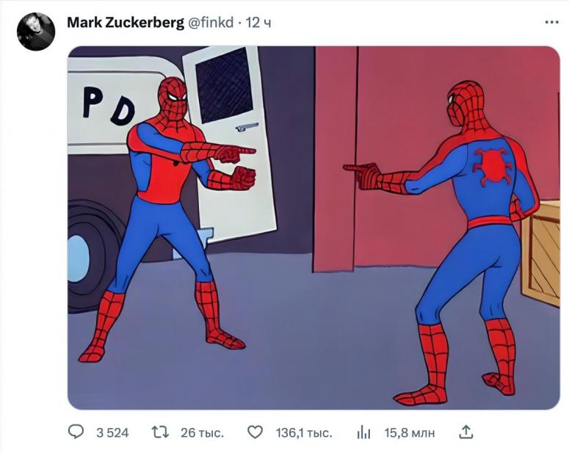The width and height of the screenshot is (569, 453).
Task: Like the tweet with the heart icon
Action: pyautogui.click(x=255, y=432)
